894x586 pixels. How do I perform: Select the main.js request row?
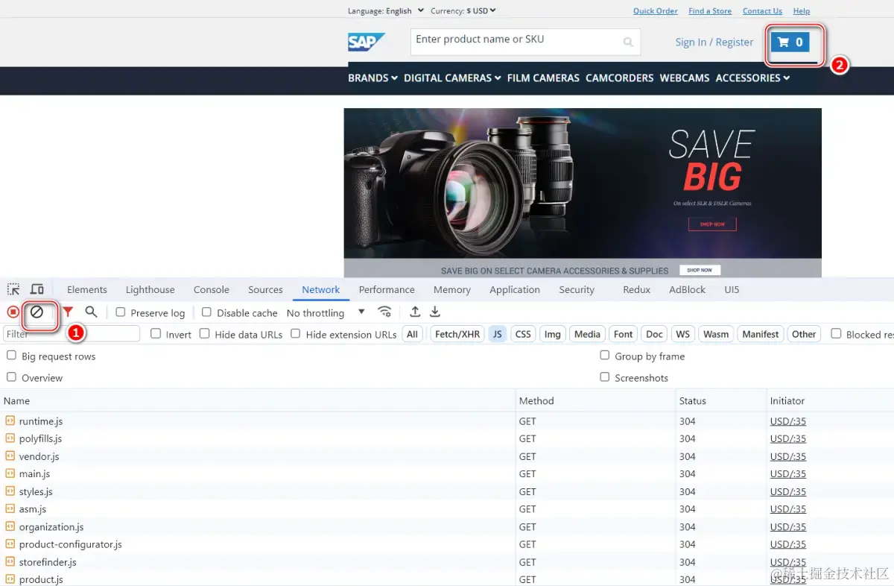point(447,473)
